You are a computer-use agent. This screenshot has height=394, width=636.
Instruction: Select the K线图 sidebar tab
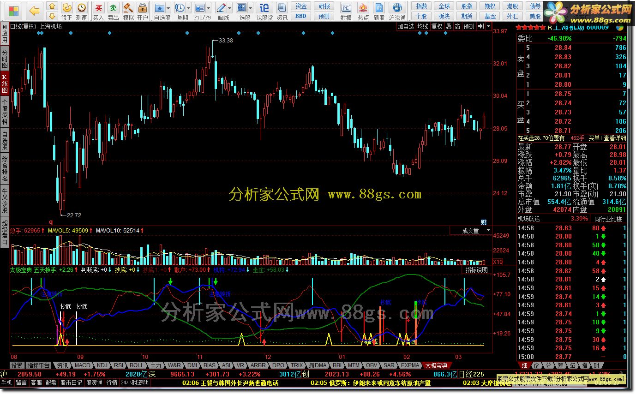coord(5,84)
